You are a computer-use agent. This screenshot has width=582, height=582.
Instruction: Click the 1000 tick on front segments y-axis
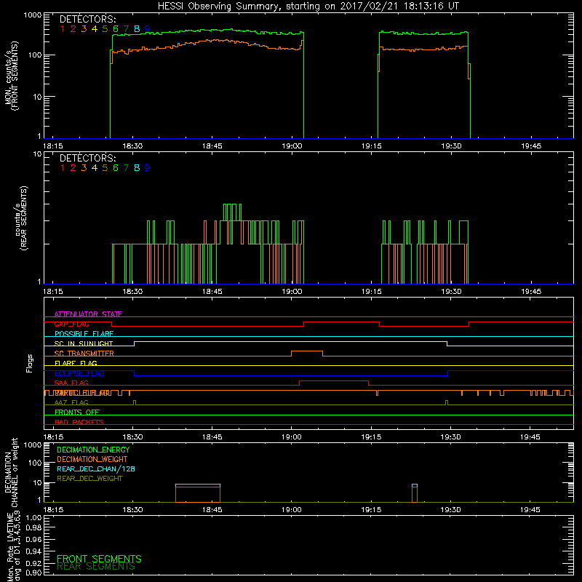click(33, 15)
